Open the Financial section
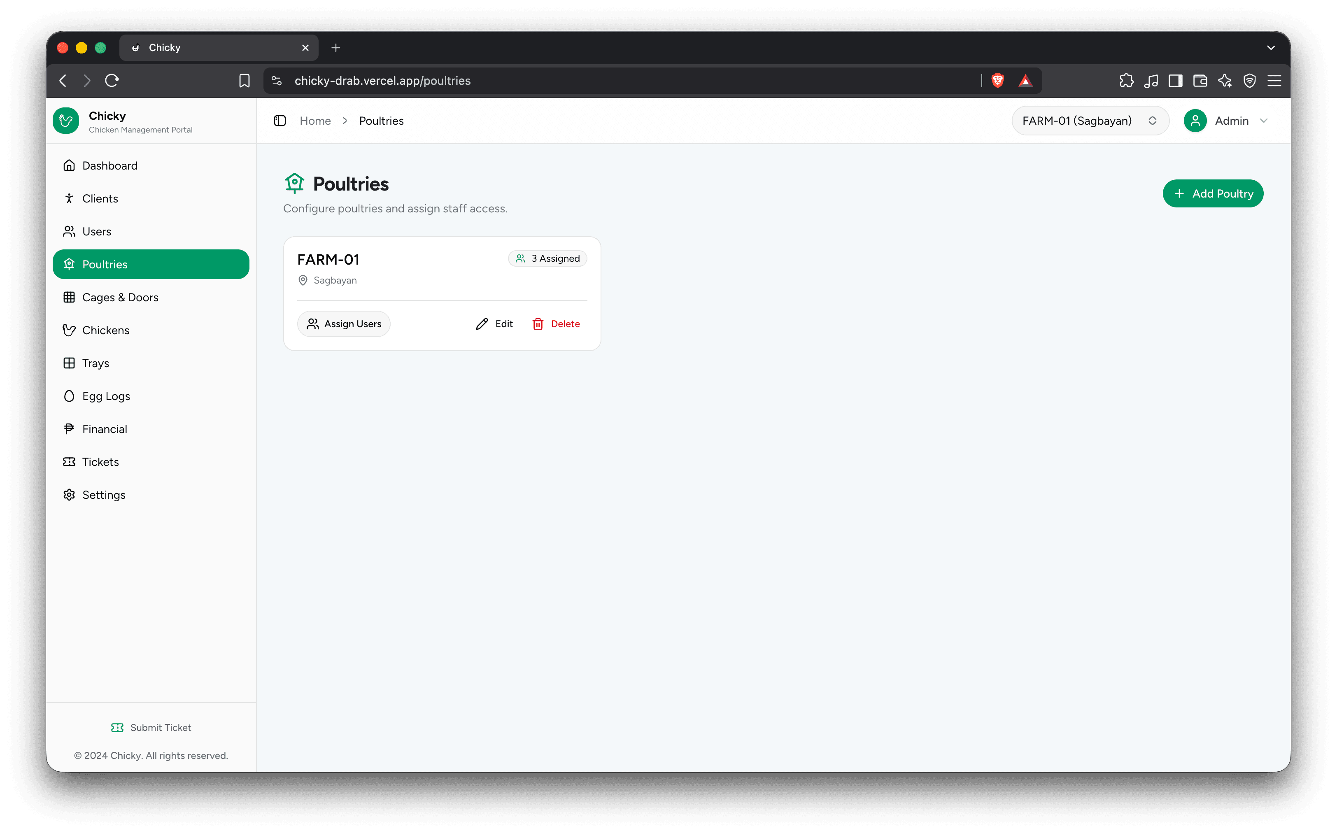The width and height of the screenshot is (1337, 833). coord(151,429)
